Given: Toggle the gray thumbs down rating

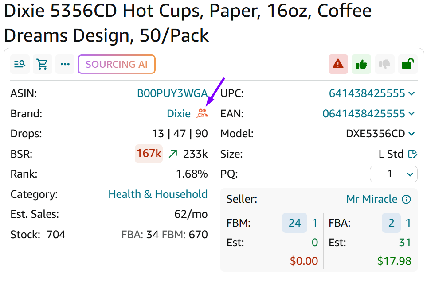Looking at the screenshot, I should (384, 64).
